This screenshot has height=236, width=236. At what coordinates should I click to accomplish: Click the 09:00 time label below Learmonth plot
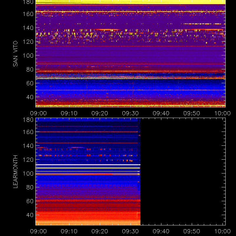[x=38, y=231]
